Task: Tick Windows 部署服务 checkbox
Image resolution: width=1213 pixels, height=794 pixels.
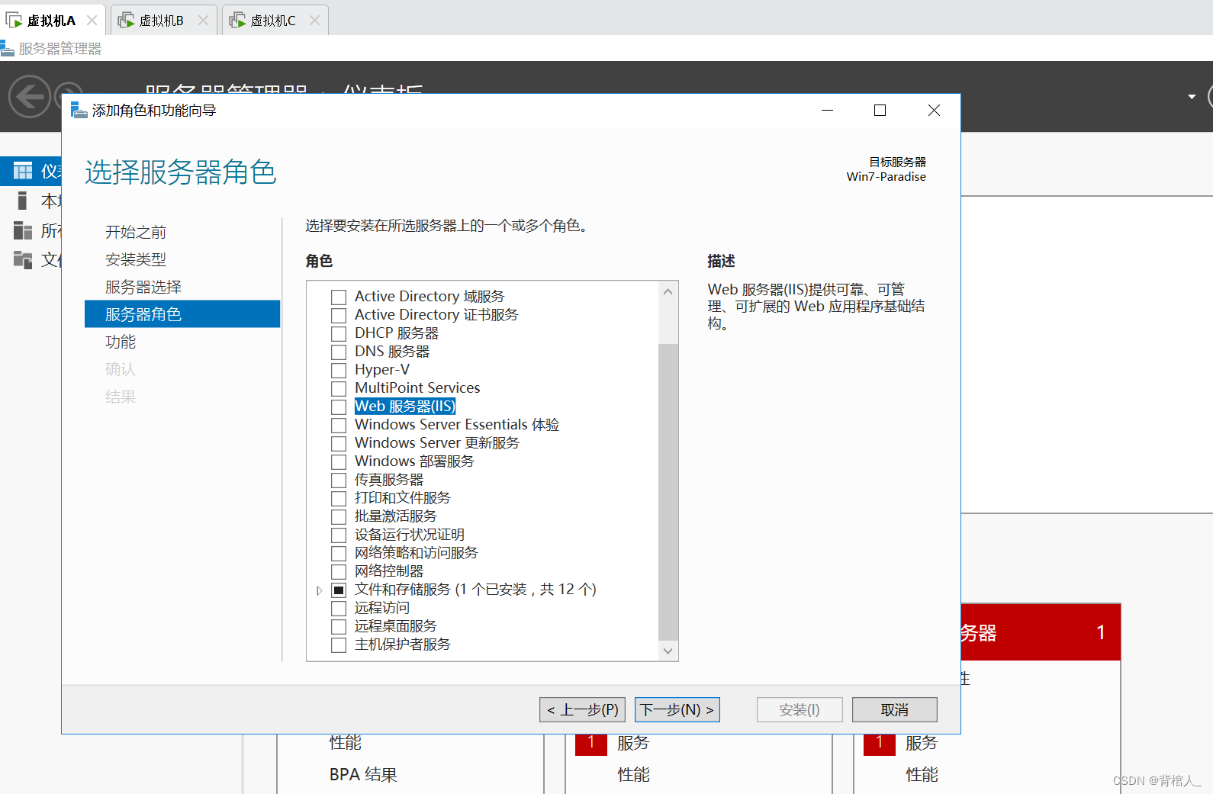Action: (x=339, y=461)
